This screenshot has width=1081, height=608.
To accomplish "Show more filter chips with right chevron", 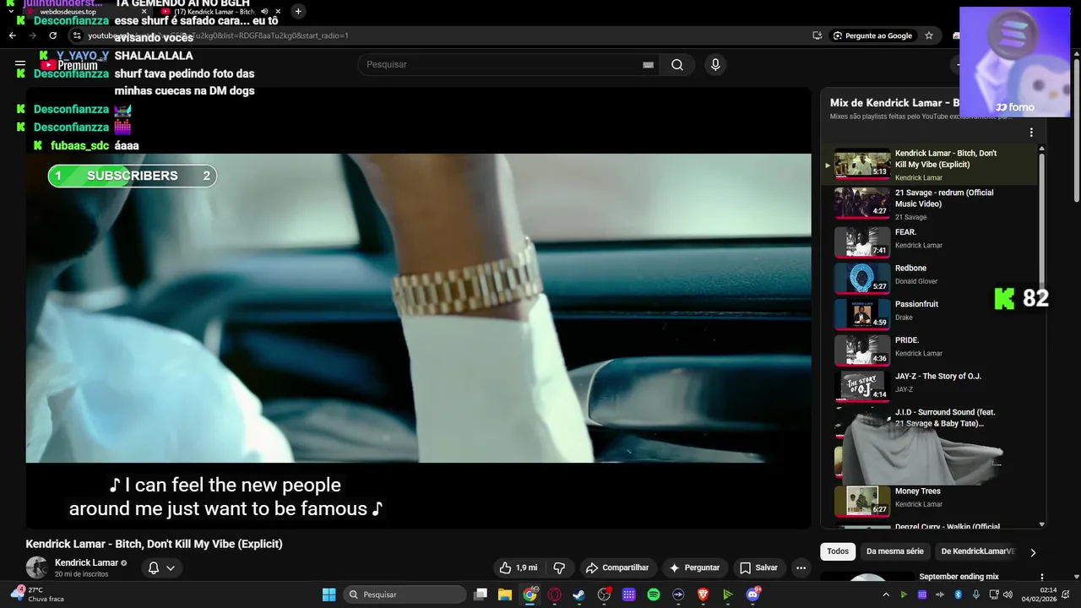I will (1032, 552).
